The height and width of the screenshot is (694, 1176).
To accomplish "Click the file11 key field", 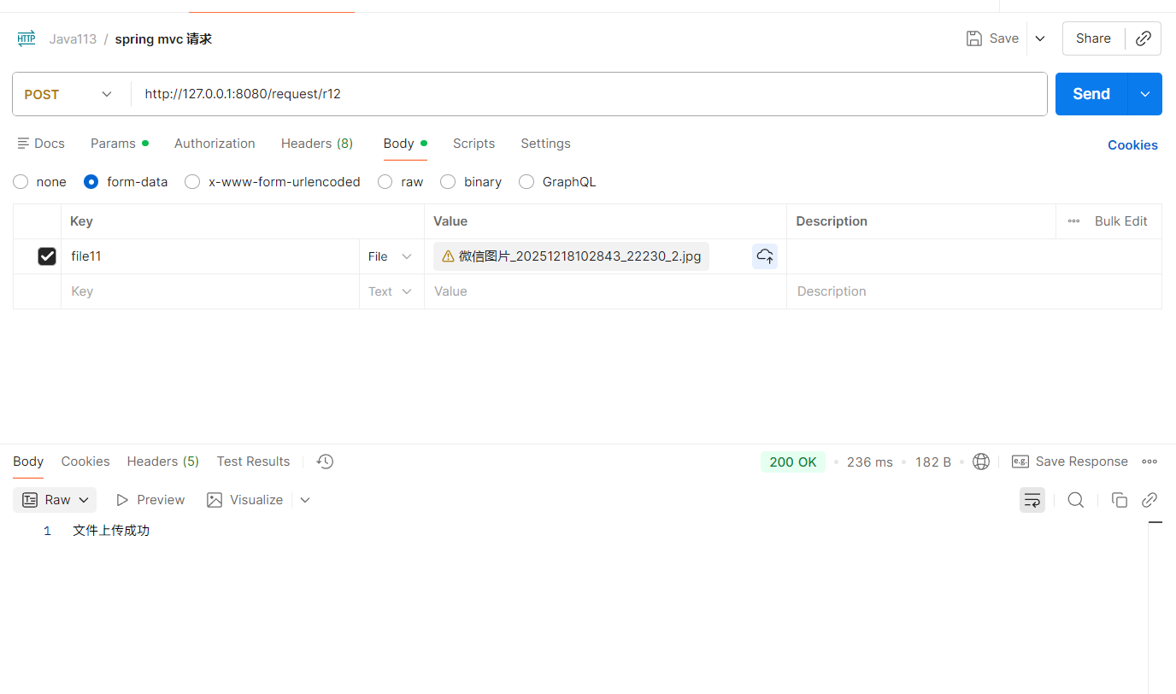I will (x=210, y=256).
